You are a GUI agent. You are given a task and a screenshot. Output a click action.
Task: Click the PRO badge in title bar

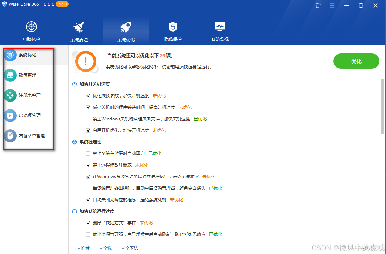click(x=62, y=4)
